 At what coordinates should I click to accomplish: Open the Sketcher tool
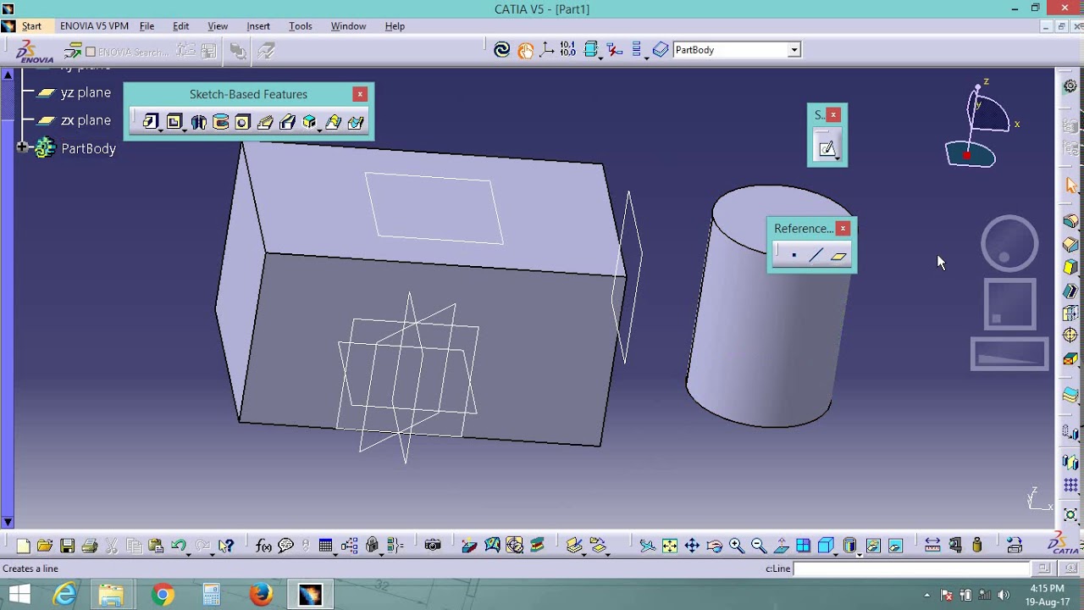827,148
